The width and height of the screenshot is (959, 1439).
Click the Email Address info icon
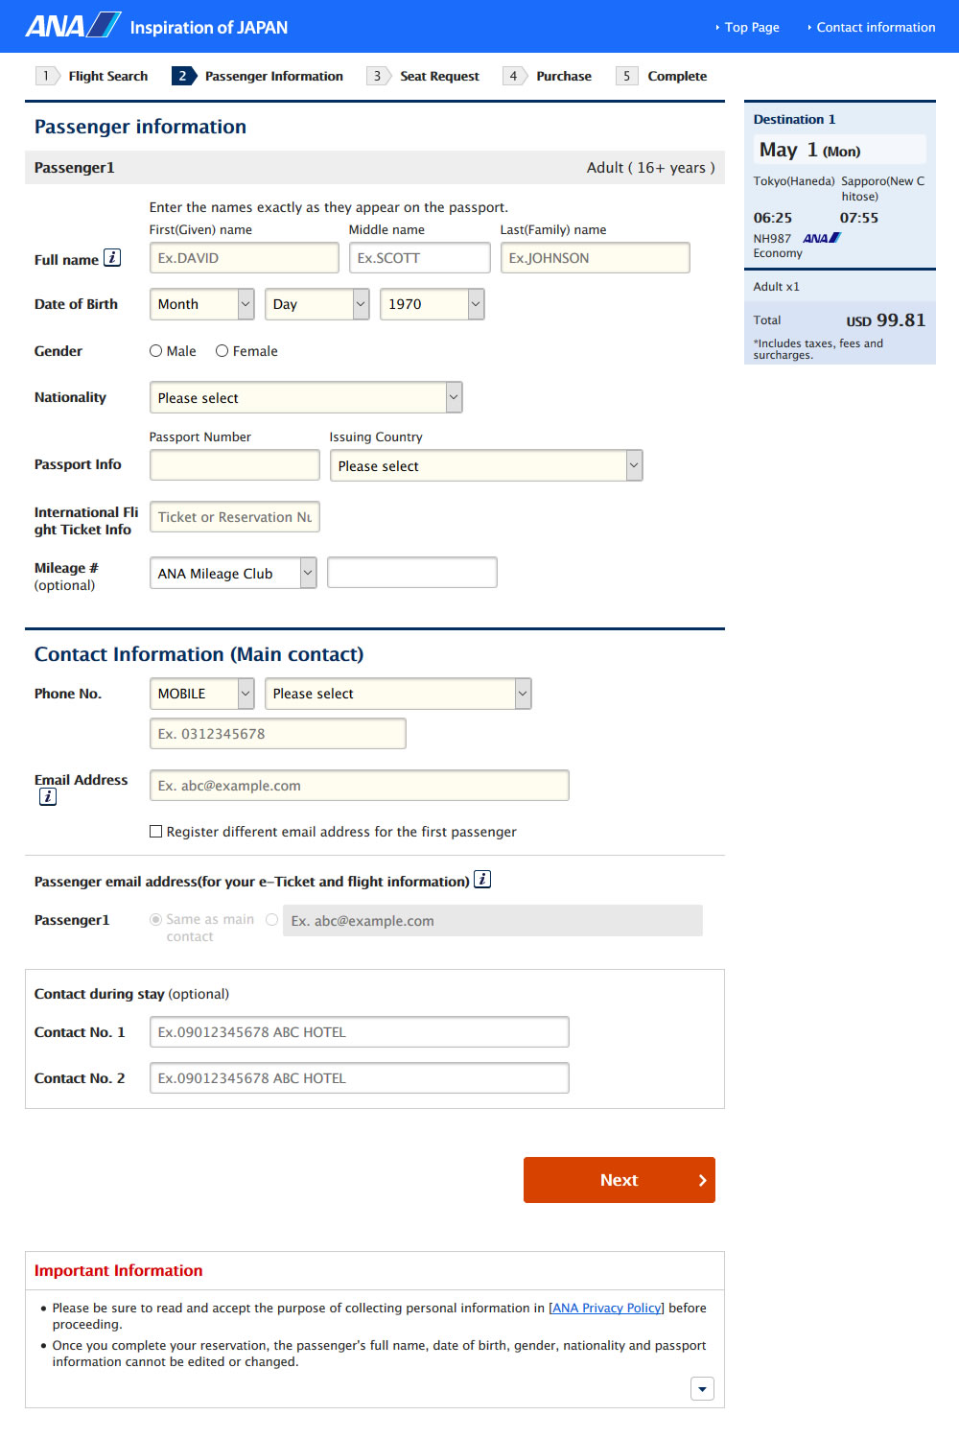[x=48, y=797]
